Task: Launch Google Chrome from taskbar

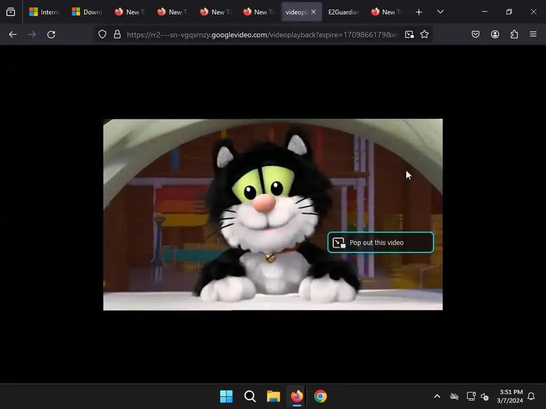Action: point(320,396)
